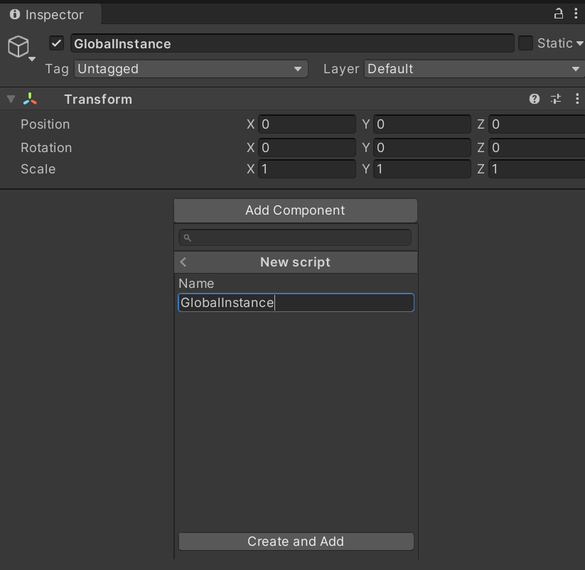This screenshot has height=570, width=585.
Task: Enable the Static checkbox
Action: (525, 43)
